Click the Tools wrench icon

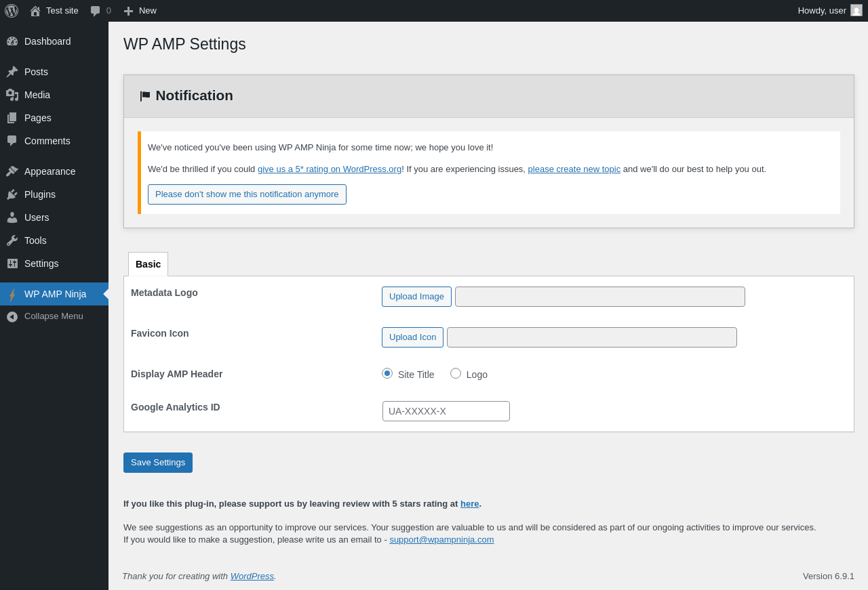tap(12, 240)
